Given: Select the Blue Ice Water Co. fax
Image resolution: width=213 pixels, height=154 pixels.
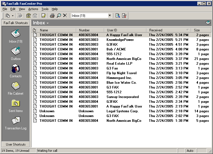Looking at the screenshot, I should click(x=121, y=82).
